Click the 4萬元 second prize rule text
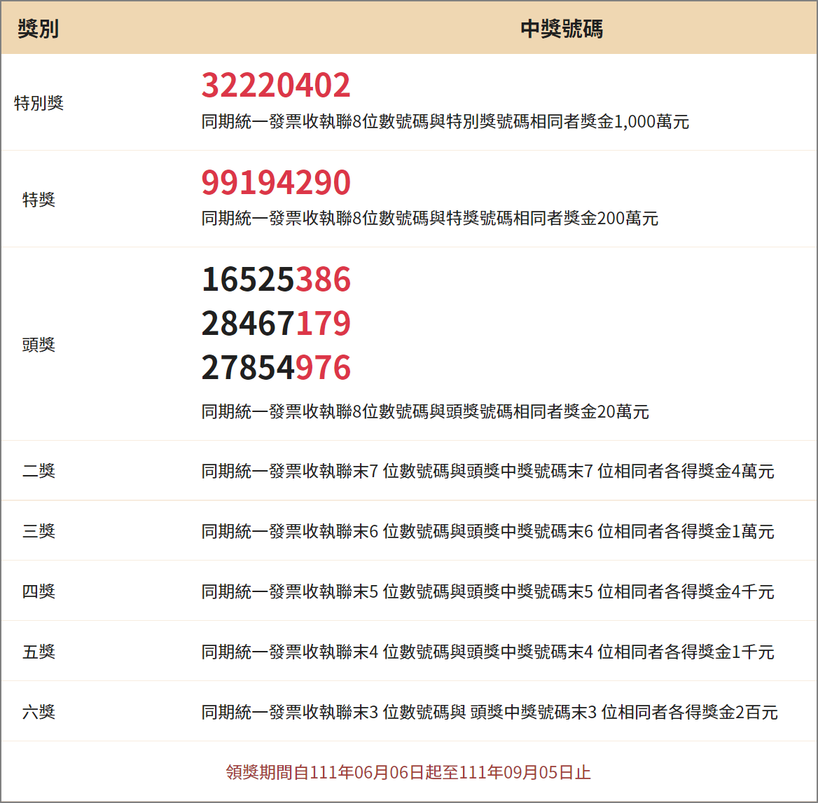 pos(488,470)
